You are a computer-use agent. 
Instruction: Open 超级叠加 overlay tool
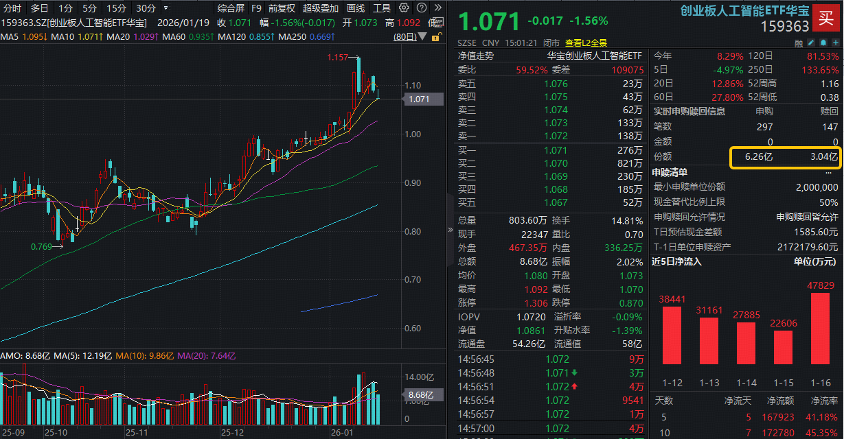(x=321, y=8)
